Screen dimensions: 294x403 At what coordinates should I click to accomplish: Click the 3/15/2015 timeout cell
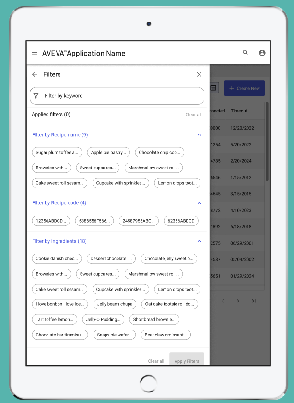pos(241,194)
